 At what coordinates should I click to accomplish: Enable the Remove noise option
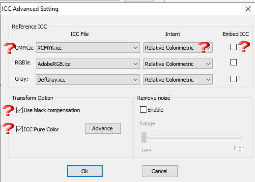point(143,110)
